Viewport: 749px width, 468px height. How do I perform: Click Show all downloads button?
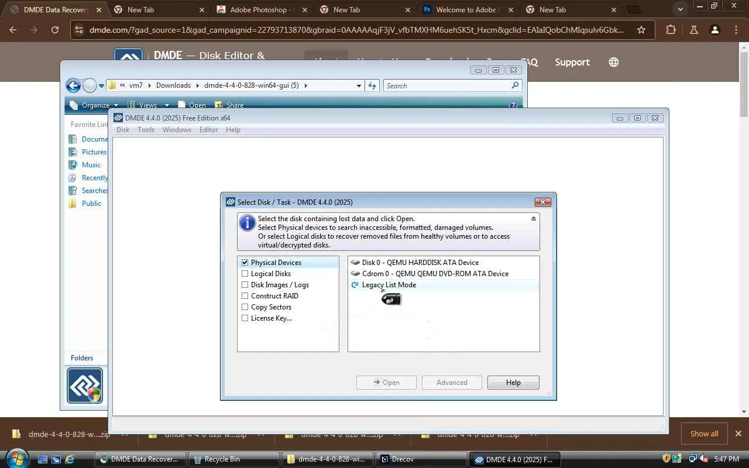(704, 433)
